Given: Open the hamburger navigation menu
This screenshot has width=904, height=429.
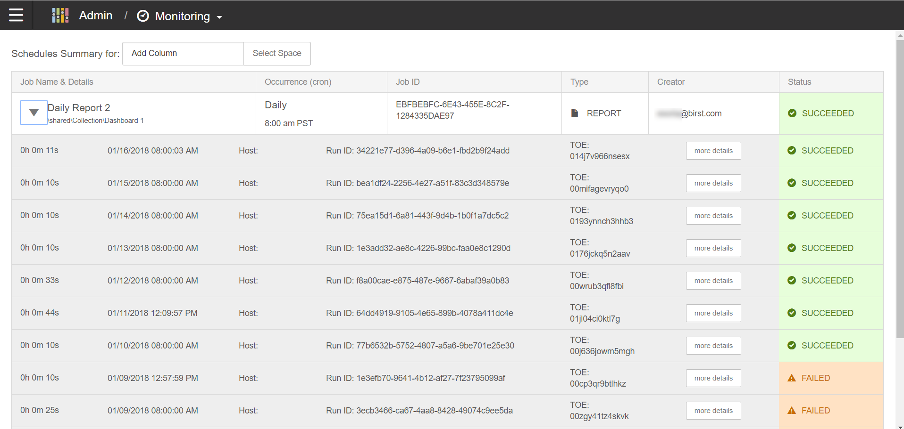Looking at the screenshot, I should pos(16,15).
